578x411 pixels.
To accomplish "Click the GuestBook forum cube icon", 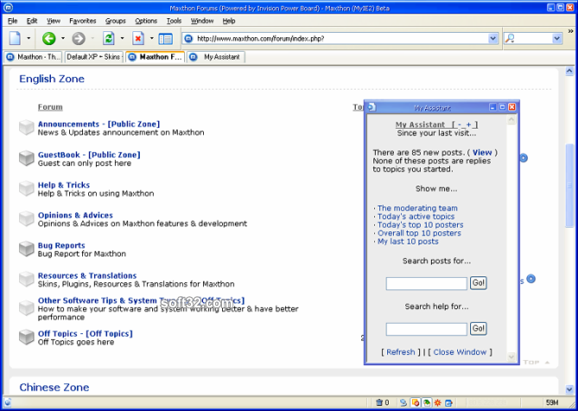I will (x=27, y=158).
